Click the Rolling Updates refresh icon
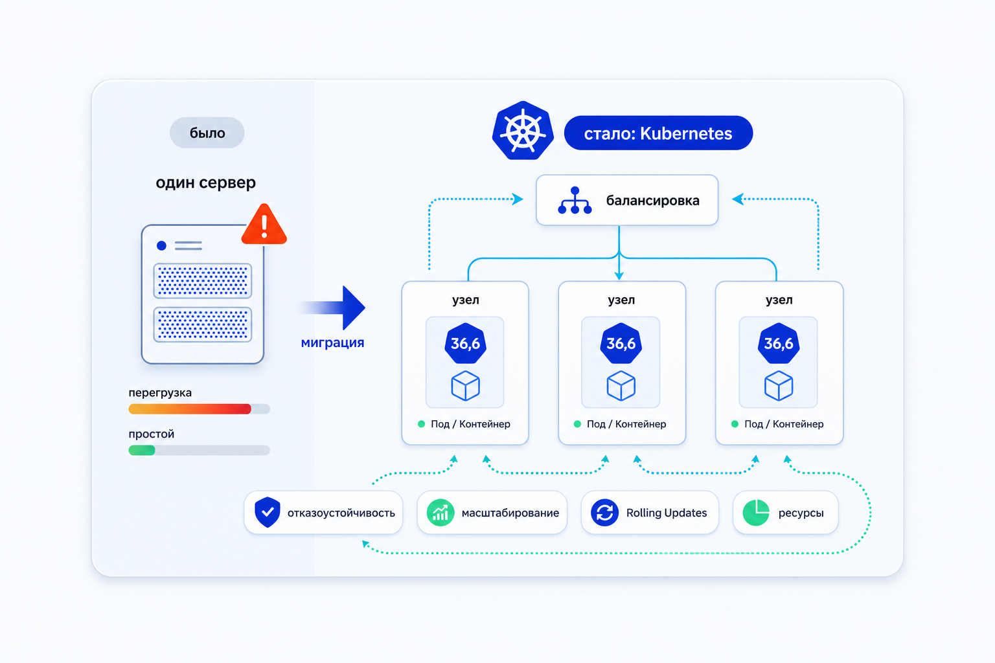The image size is (995, 663). click(x=604, y=512)
